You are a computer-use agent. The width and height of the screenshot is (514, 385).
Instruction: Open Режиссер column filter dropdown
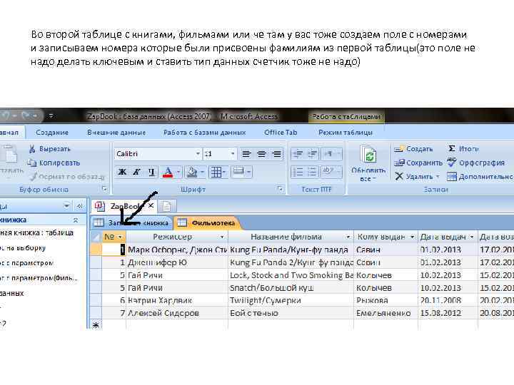[222, 237]
